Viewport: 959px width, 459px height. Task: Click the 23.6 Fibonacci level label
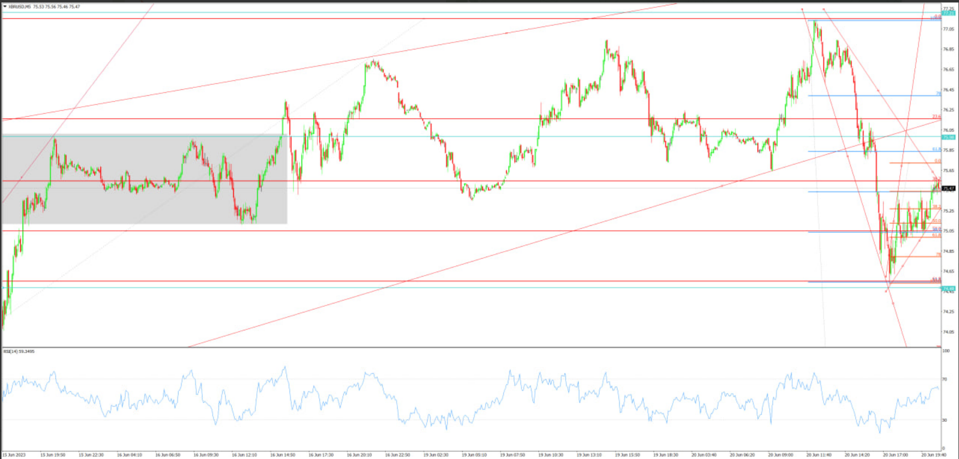pos(935,117)
